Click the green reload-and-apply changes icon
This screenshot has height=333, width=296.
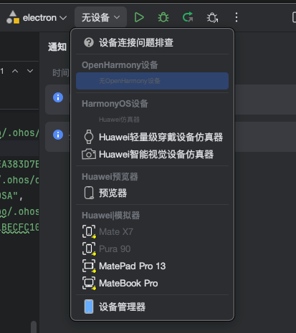point(188,17)
